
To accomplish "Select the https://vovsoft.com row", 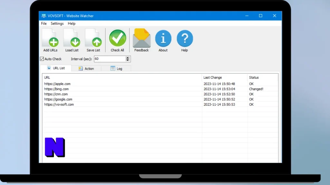I will point(160,104).
